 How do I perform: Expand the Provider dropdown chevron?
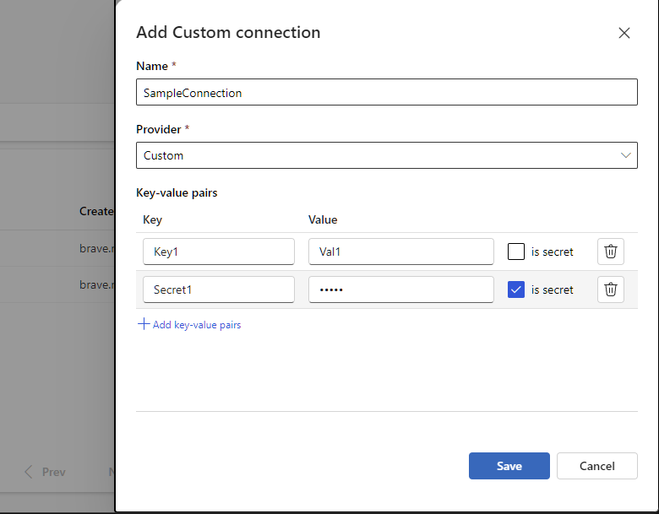coord(626,155)
